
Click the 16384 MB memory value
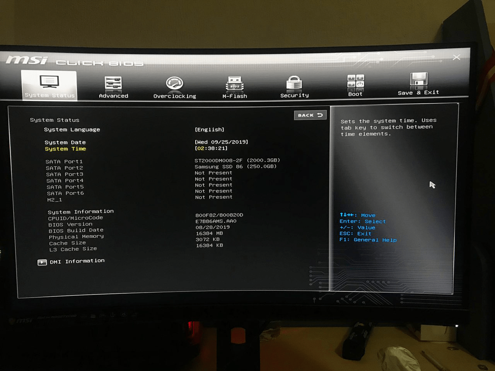pos(209,233)
